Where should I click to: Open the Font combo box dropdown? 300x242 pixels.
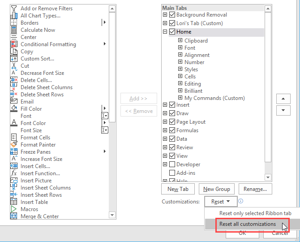pos(105,116)
